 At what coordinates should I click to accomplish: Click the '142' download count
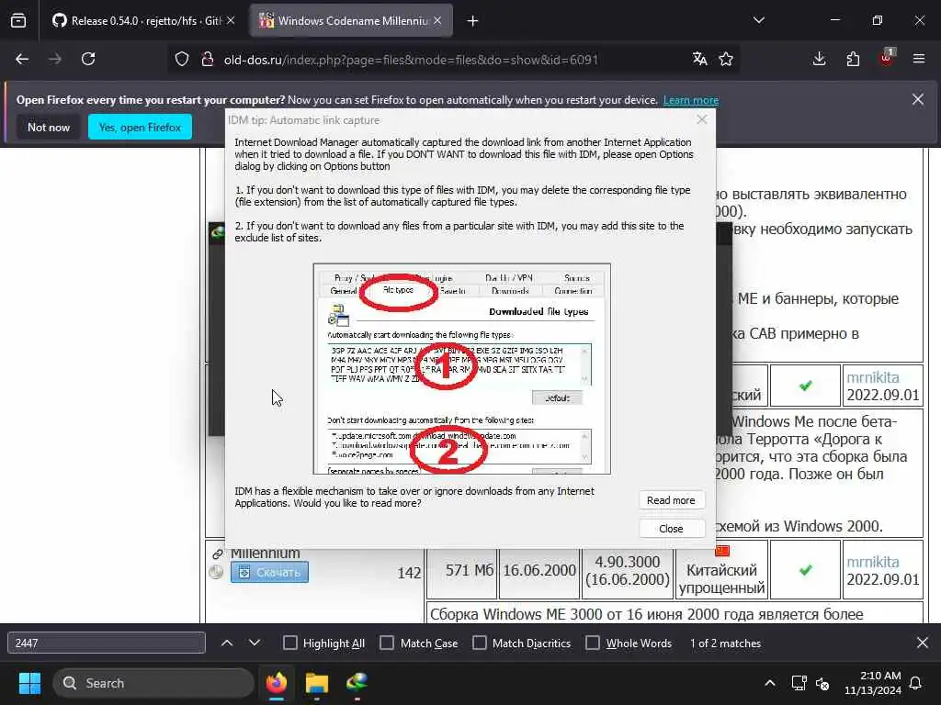pos(409,573)
